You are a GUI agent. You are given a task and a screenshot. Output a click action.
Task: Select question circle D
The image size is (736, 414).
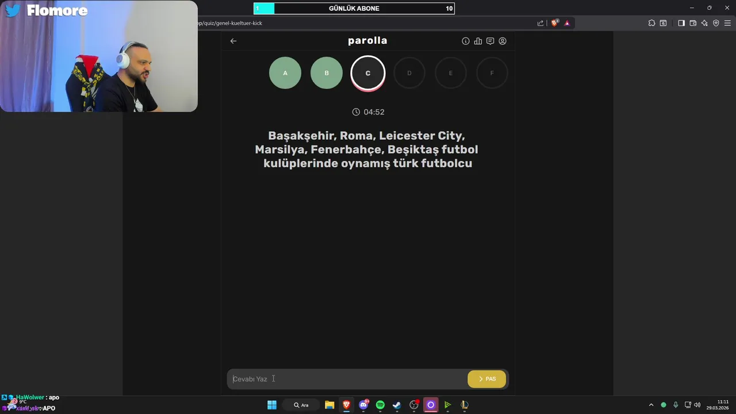(x=409, y=73)
